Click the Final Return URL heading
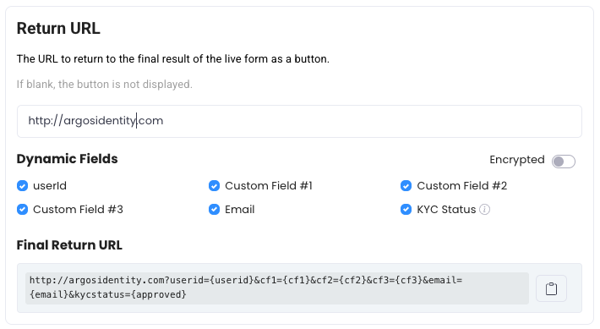Image resolution: width=600 pixels, height=329 pixels. click(x=69, y=245)
